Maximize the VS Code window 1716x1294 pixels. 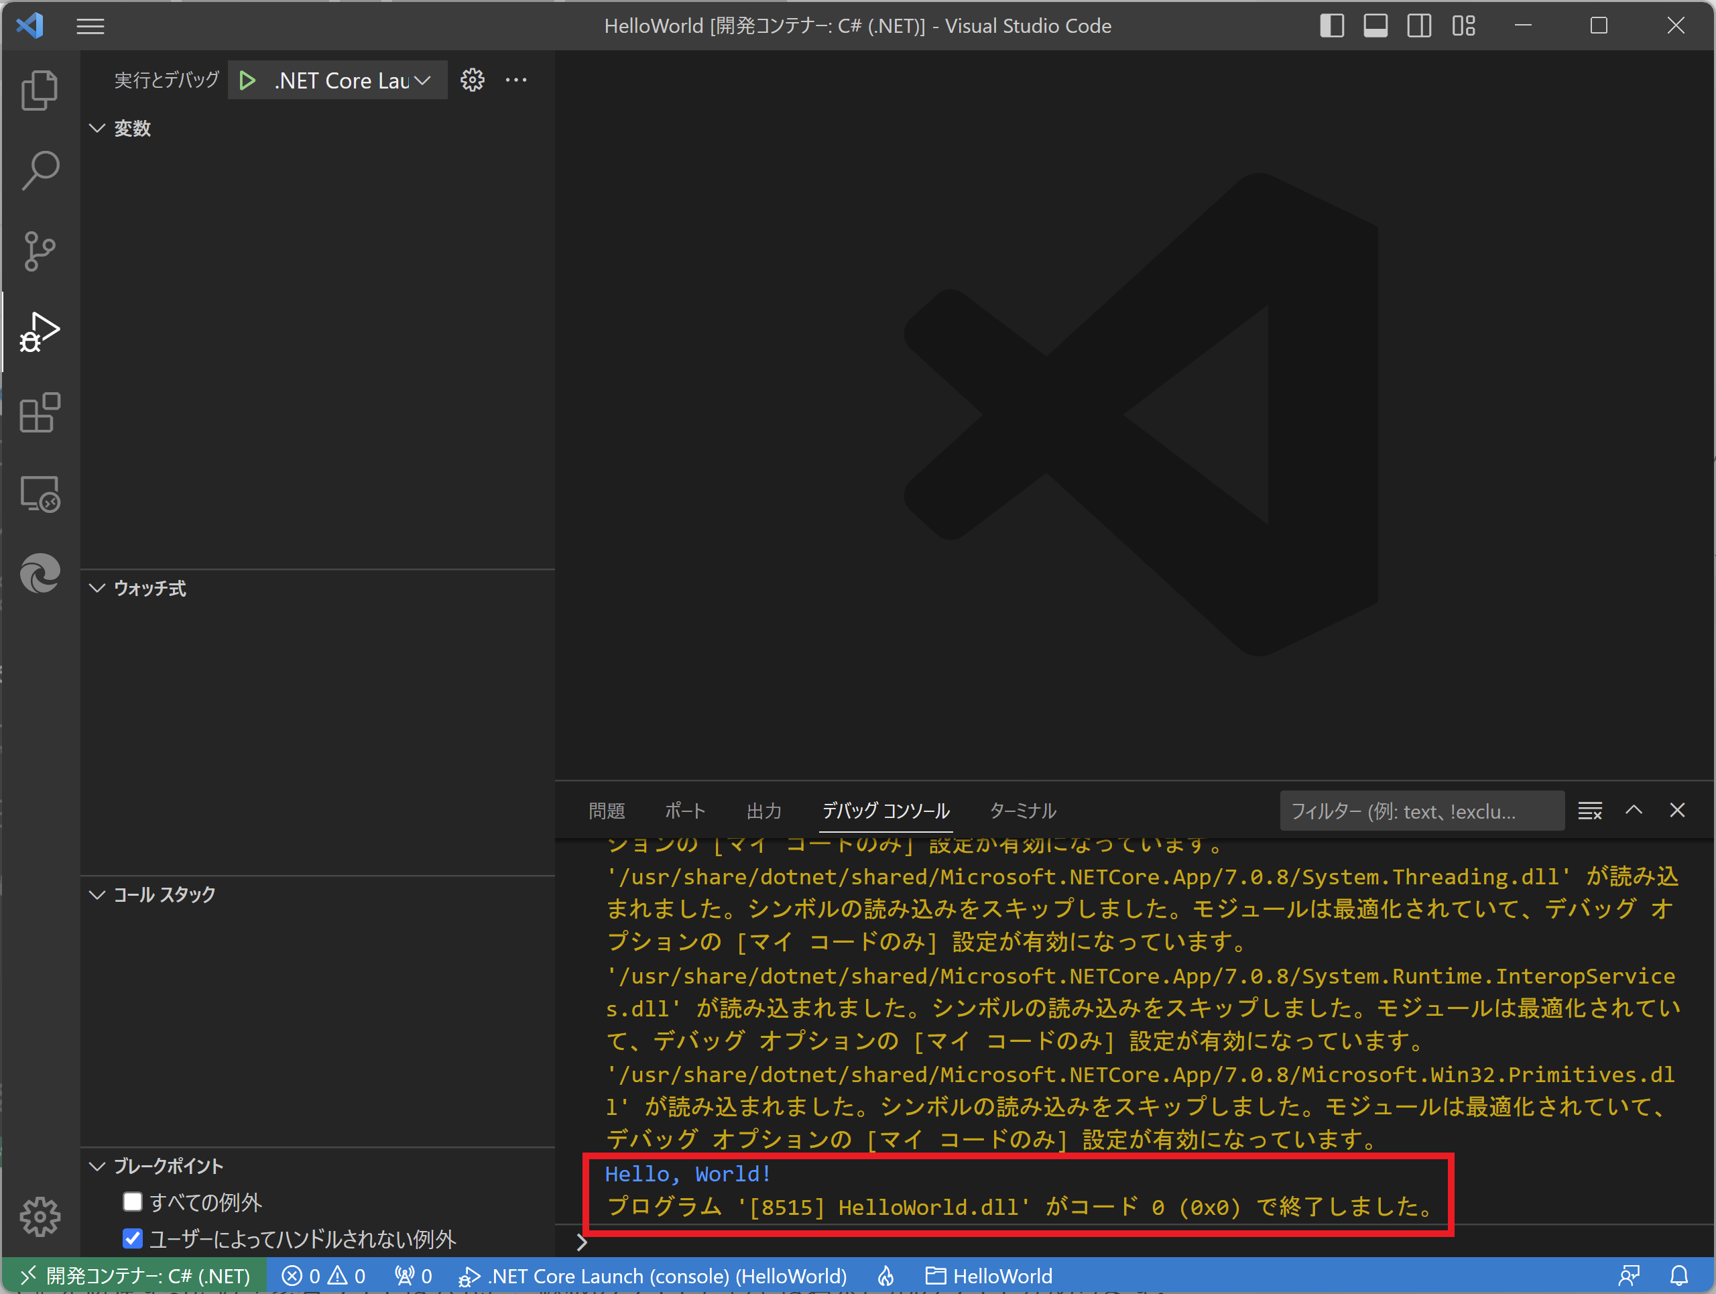[1599, 25]
